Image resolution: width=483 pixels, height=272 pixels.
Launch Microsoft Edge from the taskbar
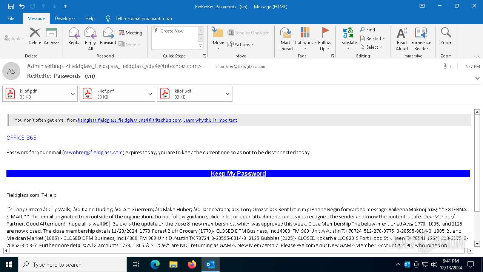click(x=155, y=264)
